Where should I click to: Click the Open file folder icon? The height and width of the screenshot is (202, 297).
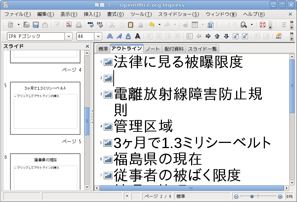click(27, 25)
